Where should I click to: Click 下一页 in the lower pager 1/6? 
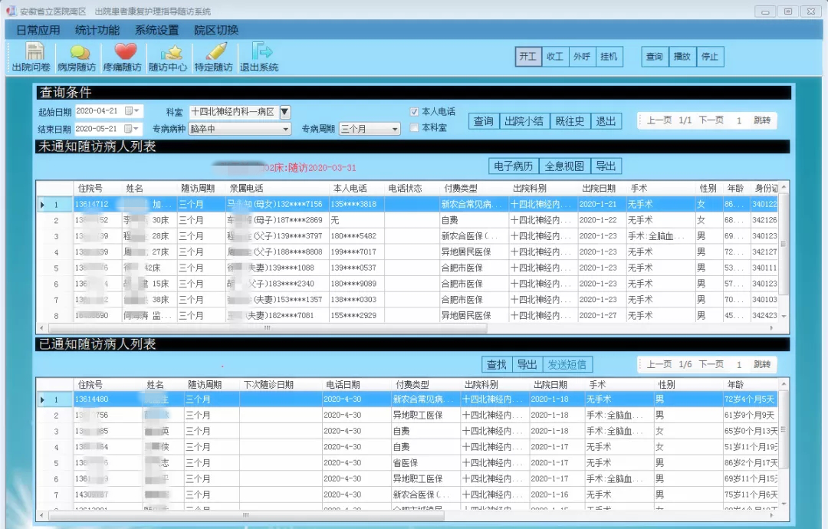click(x=711, y=364)
